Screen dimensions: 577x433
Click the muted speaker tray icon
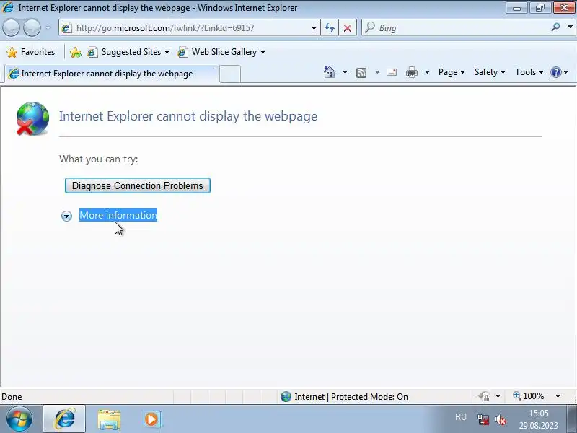coord(501,419)
